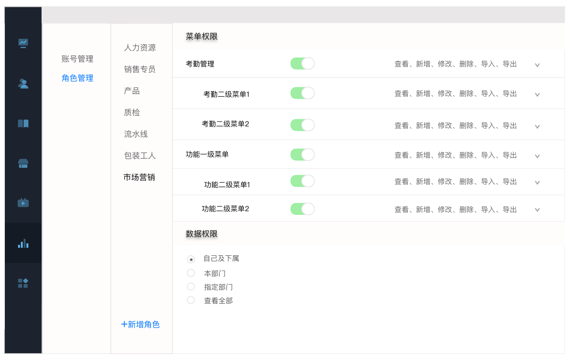Select the 本部门 radio option

[x=191, y=273]
